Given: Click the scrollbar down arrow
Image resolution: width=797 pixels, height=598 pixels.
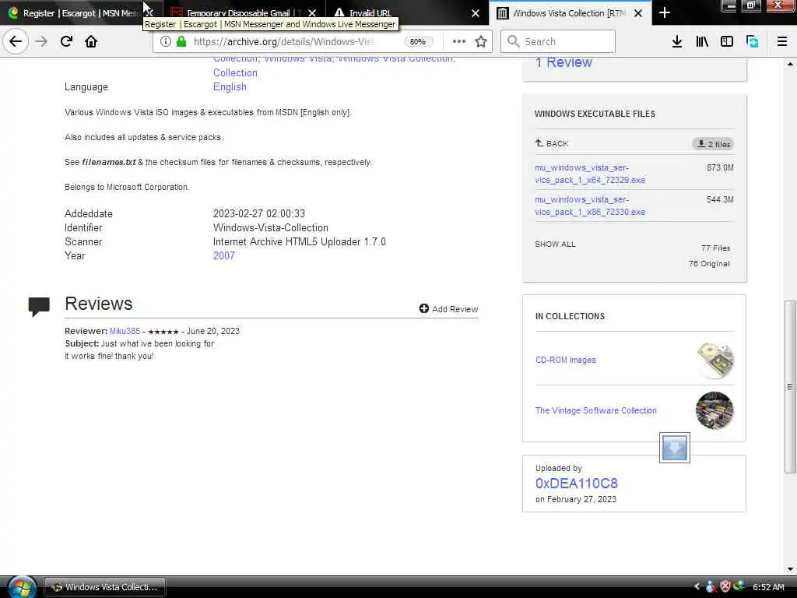Looking at the screenshot, I should 790,569.
